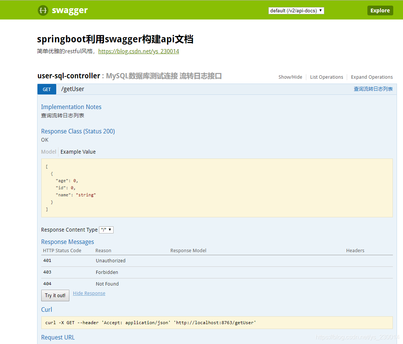Click the "age": 0 JSON line
The height and width of the screenshot is (344, 403).
click(67, 181)
